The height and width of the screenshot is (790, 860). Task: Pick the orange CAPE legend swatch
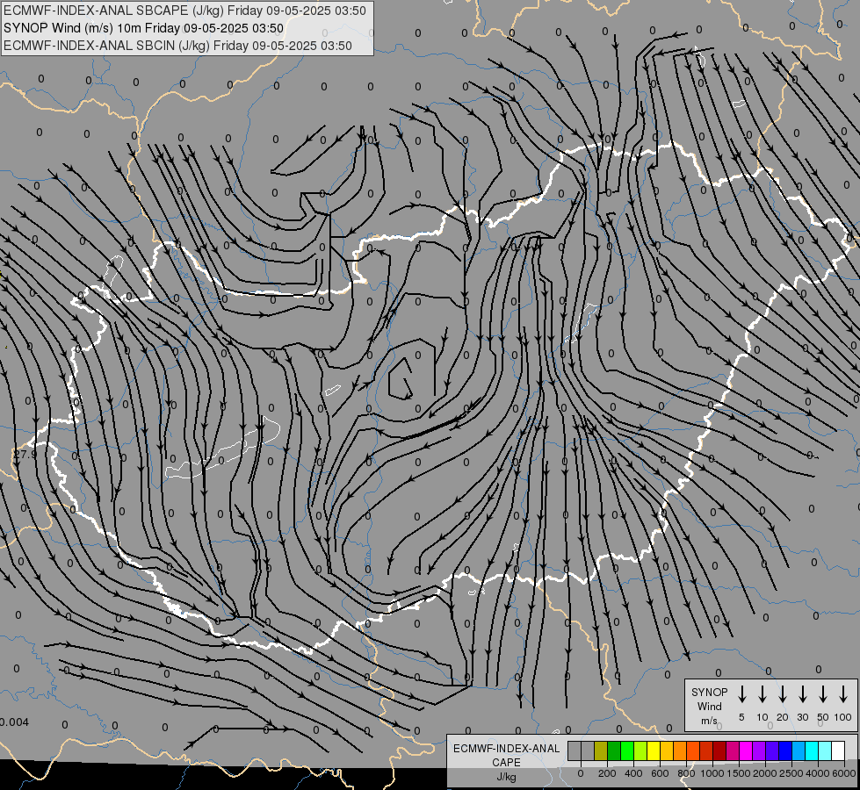tap(680, 751)
